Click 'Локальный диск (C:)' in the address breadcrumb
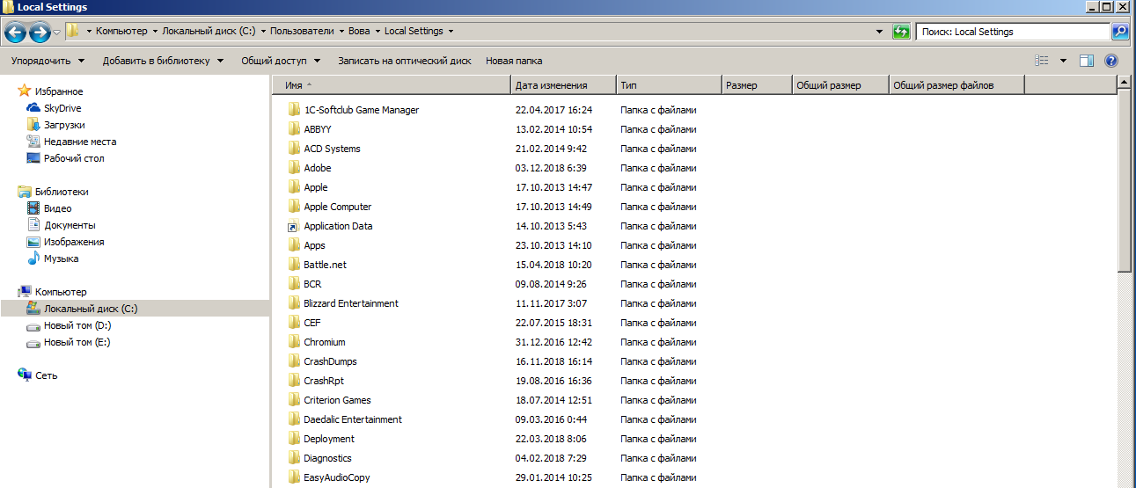1136x488 pixels. pos(209,31)
